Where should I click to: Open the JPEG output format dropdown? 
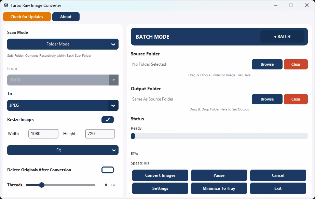click(63, 105)
